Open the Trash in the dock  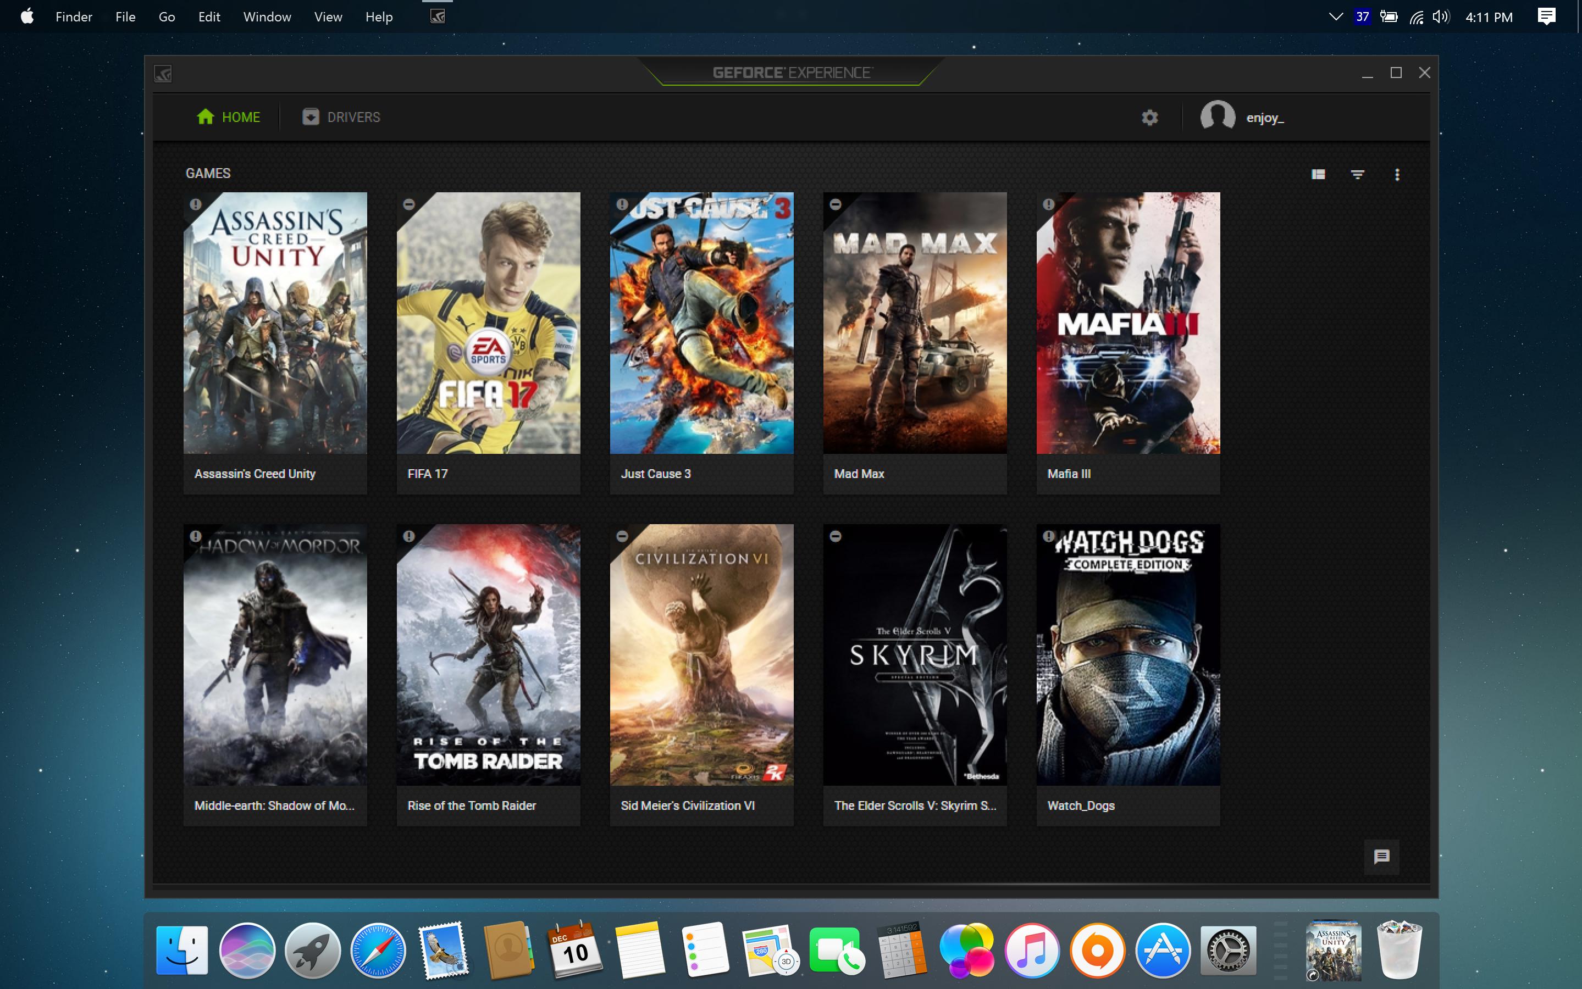point(1400,949)
